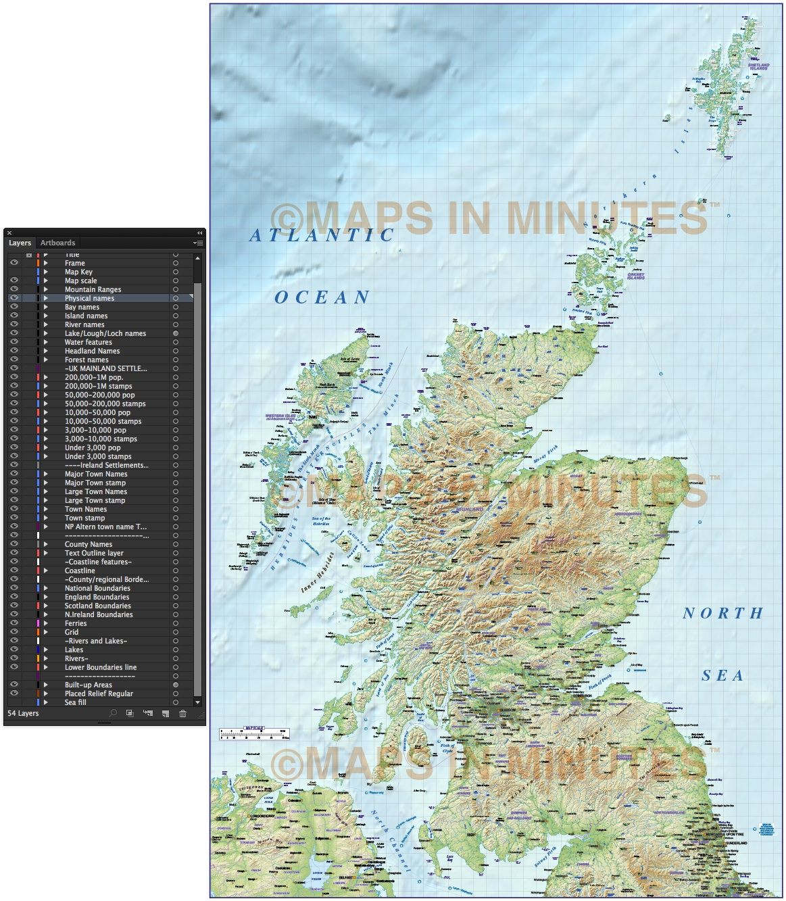
Task: Collapse panel with double-arrow icon
Action: (x=199, y=233)
